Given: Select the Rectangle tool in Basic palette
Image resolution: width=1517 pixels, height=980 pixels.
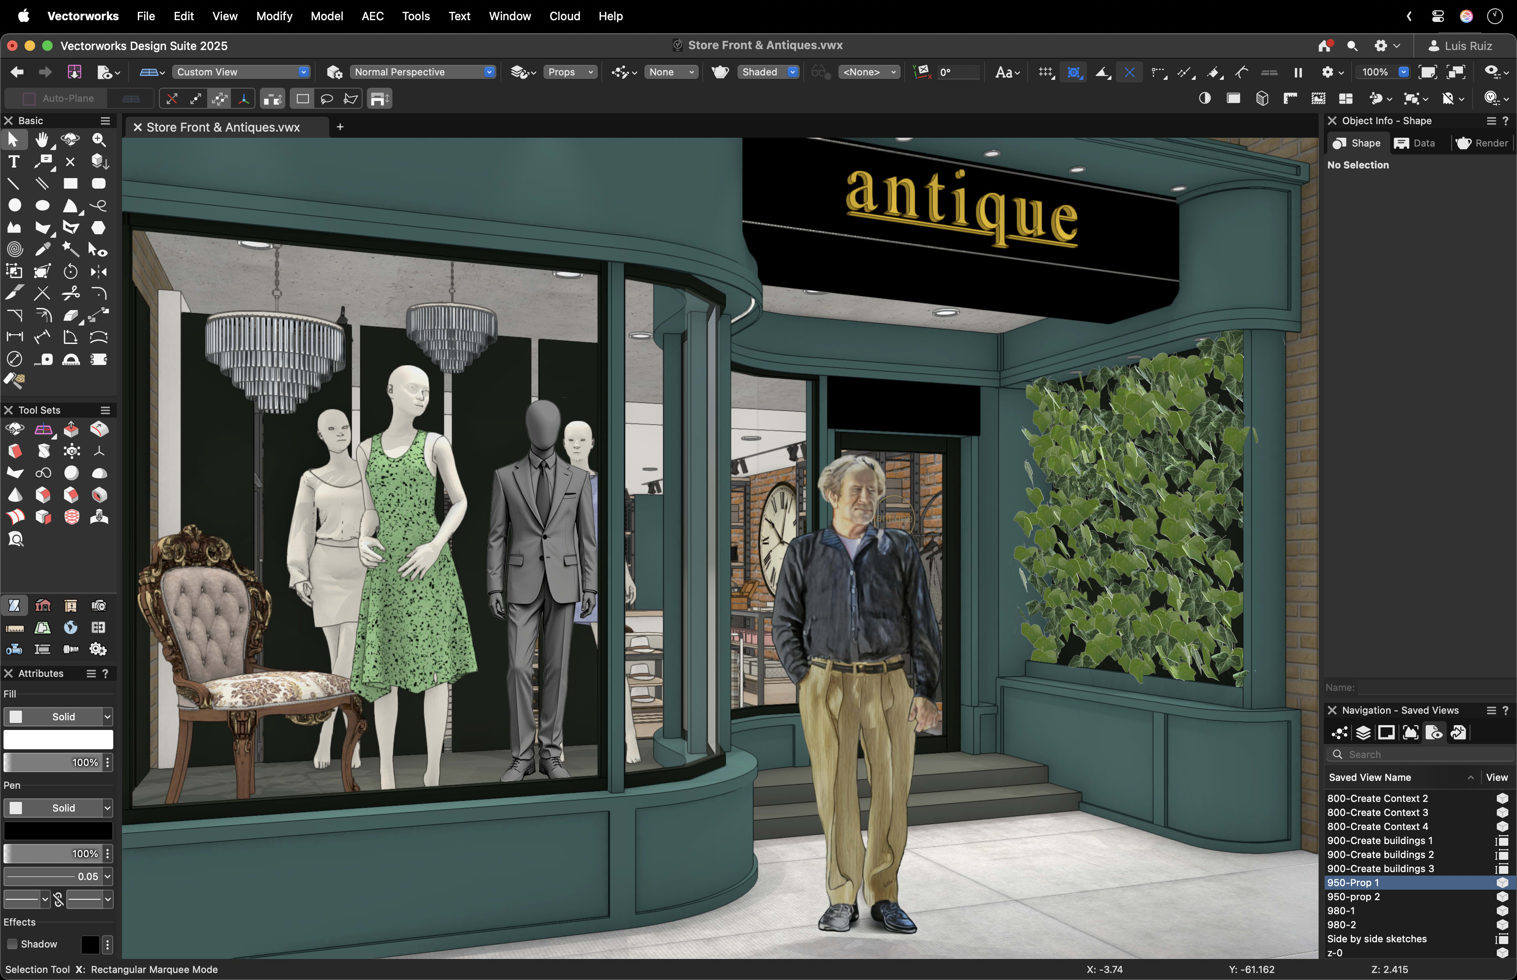Looking at the screenshot, I should point(70,184).
